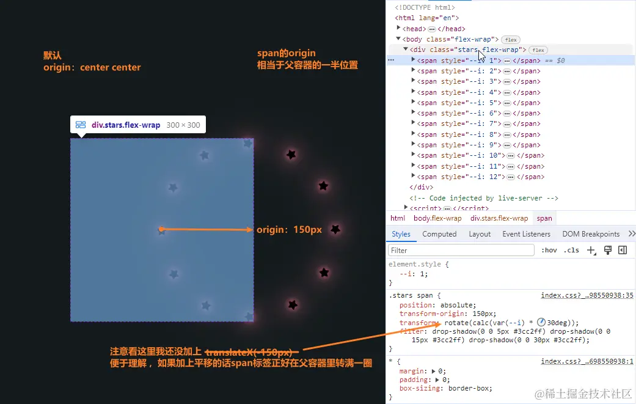Expand the head element node

point(398,28)
